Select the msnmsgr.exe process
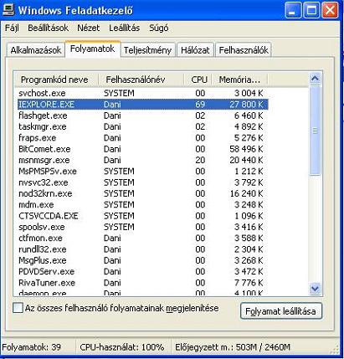Viewport: 344px width, 359px height. [x=142, y=160]
